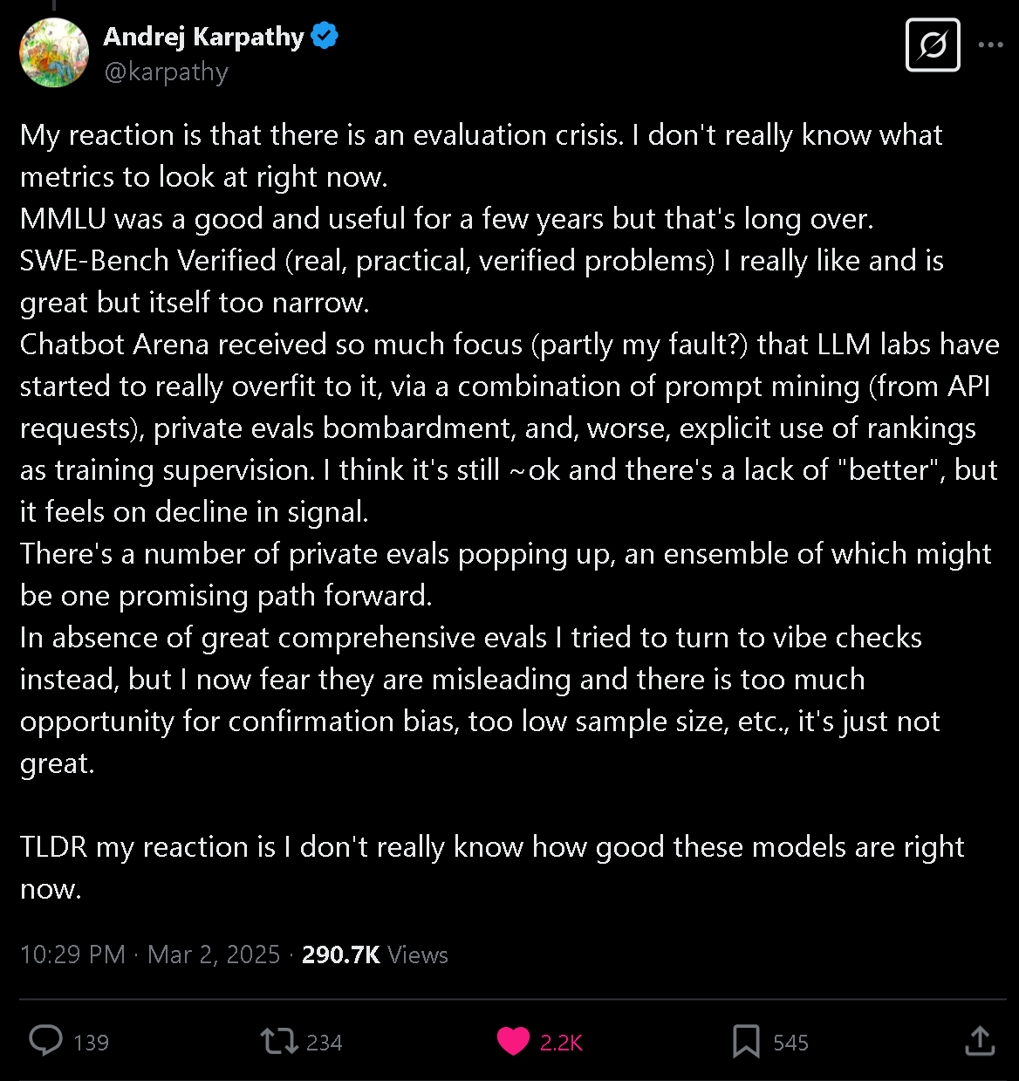
Task: Toggle the bookmark icon
Action: coord(746,1041)
